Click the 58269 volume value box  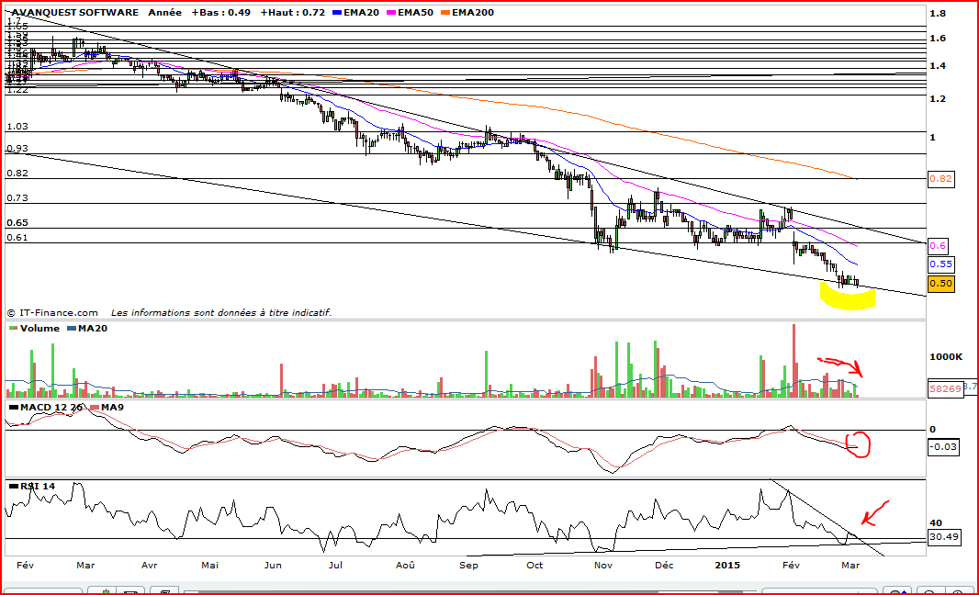945,388
